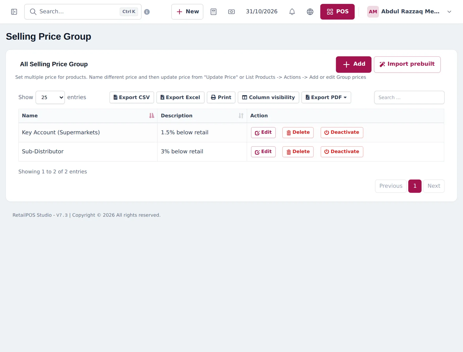Collapse the sidebar panel icon
The image size is (463, 352).
click(14, 12)
